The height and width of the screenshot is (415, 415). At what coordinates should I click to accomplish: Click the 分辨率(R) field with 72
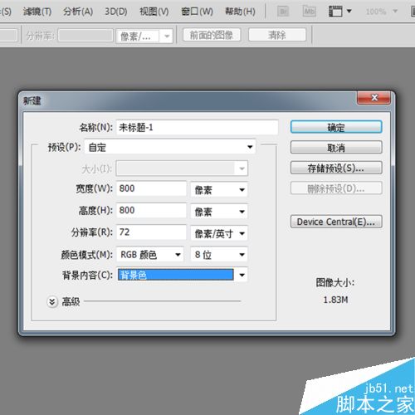pyautogui.click(x=151, y=232)
